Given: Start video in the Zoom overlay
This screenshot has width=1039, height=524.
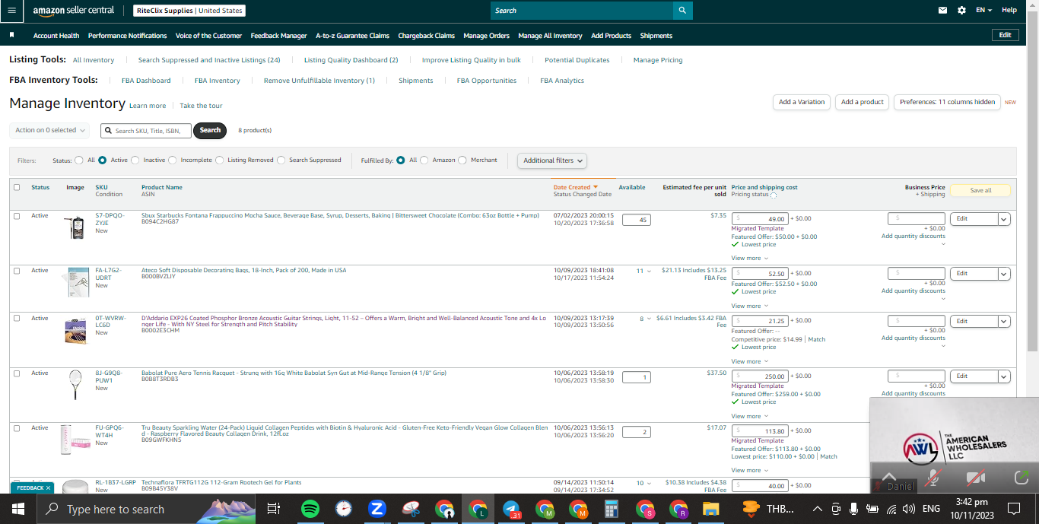Looking at the screenshot, I should tap(975, 478).
